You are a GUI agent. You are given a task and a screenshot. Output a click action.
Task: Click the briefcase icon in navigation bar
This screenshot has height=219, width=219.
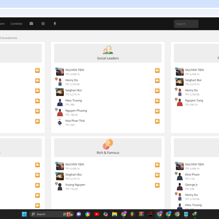[31, 24]
